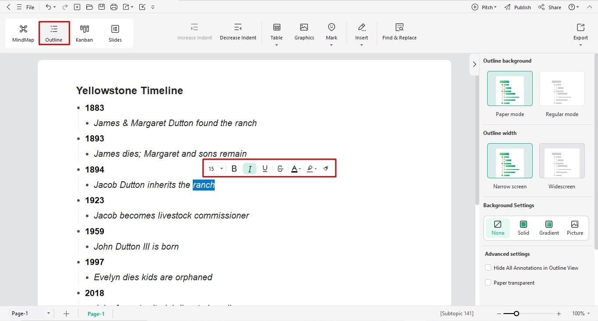The width and height of the screenshot is (598, 321).
Task: Toggle underline formatting
Action: pyautogui.click(x=265, y=169)
